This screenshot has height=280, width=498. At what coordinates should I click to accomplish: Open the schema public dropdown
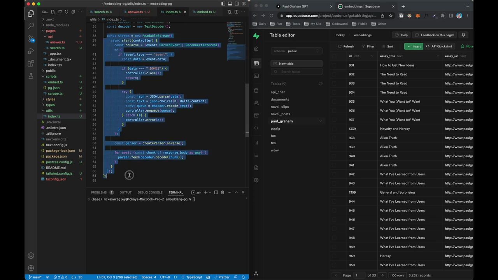click(x=296, y=51)
